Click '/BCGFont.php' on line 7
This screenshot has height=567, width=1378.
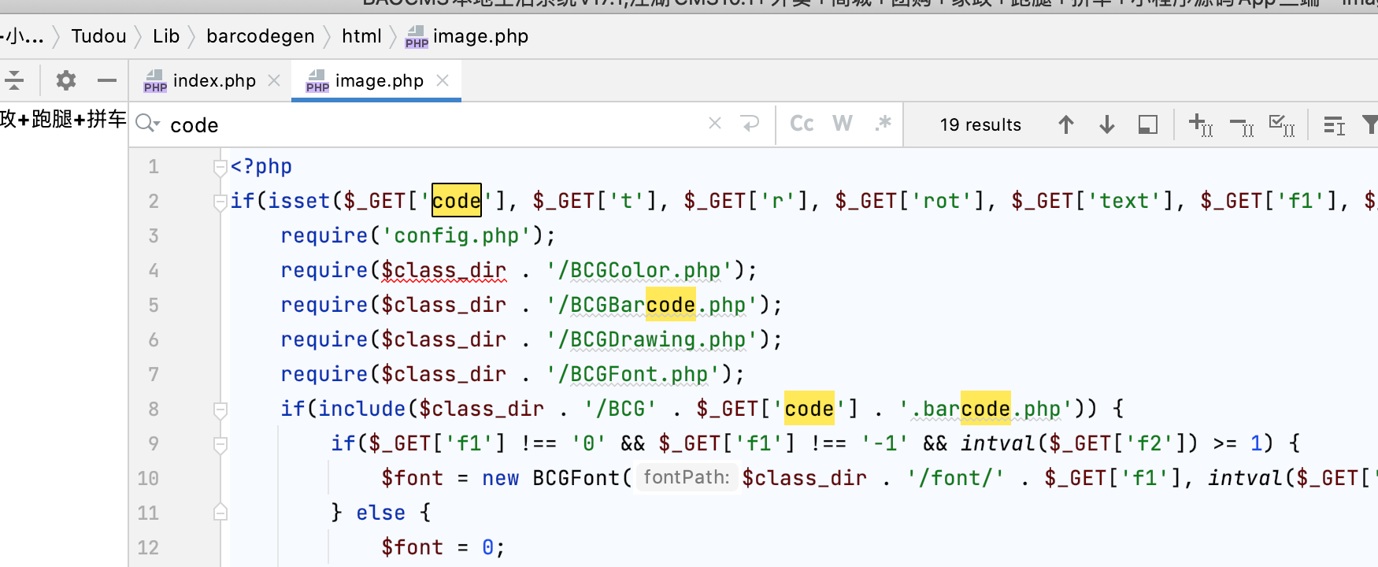pos(634,374)
